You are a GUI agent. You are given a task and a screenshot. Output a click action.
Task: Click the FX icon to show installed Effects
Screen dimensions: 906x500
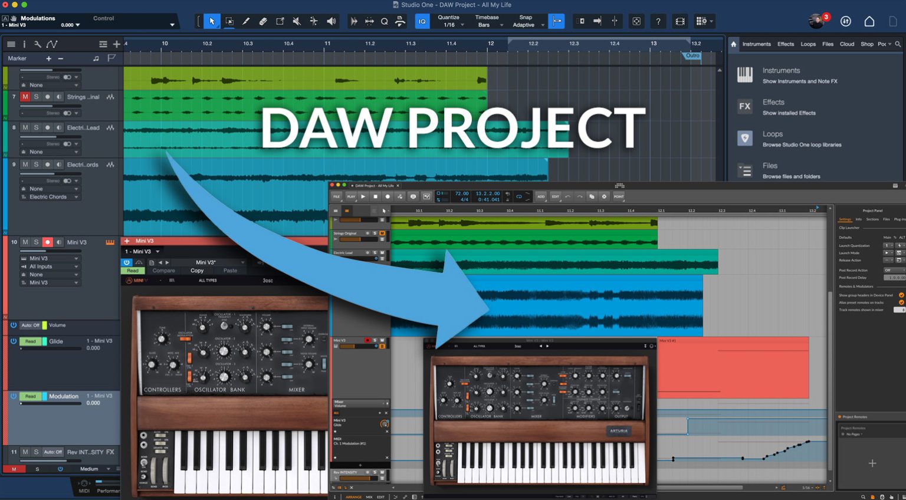(x=746, y=107)
